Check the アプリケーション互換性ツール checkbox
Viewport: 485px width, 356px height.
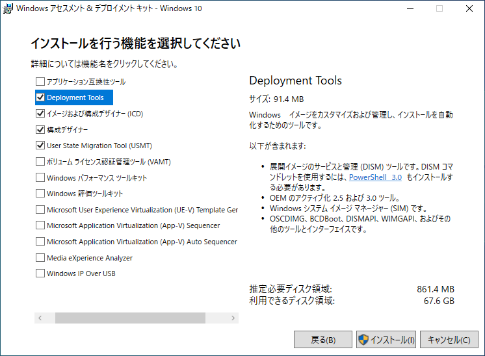click(x=40, y=82)
